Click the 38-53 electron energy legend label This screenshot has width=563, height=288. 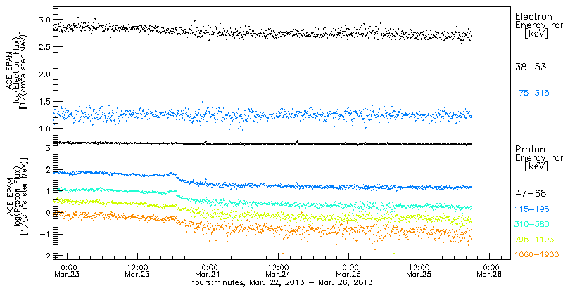[531, 67]
